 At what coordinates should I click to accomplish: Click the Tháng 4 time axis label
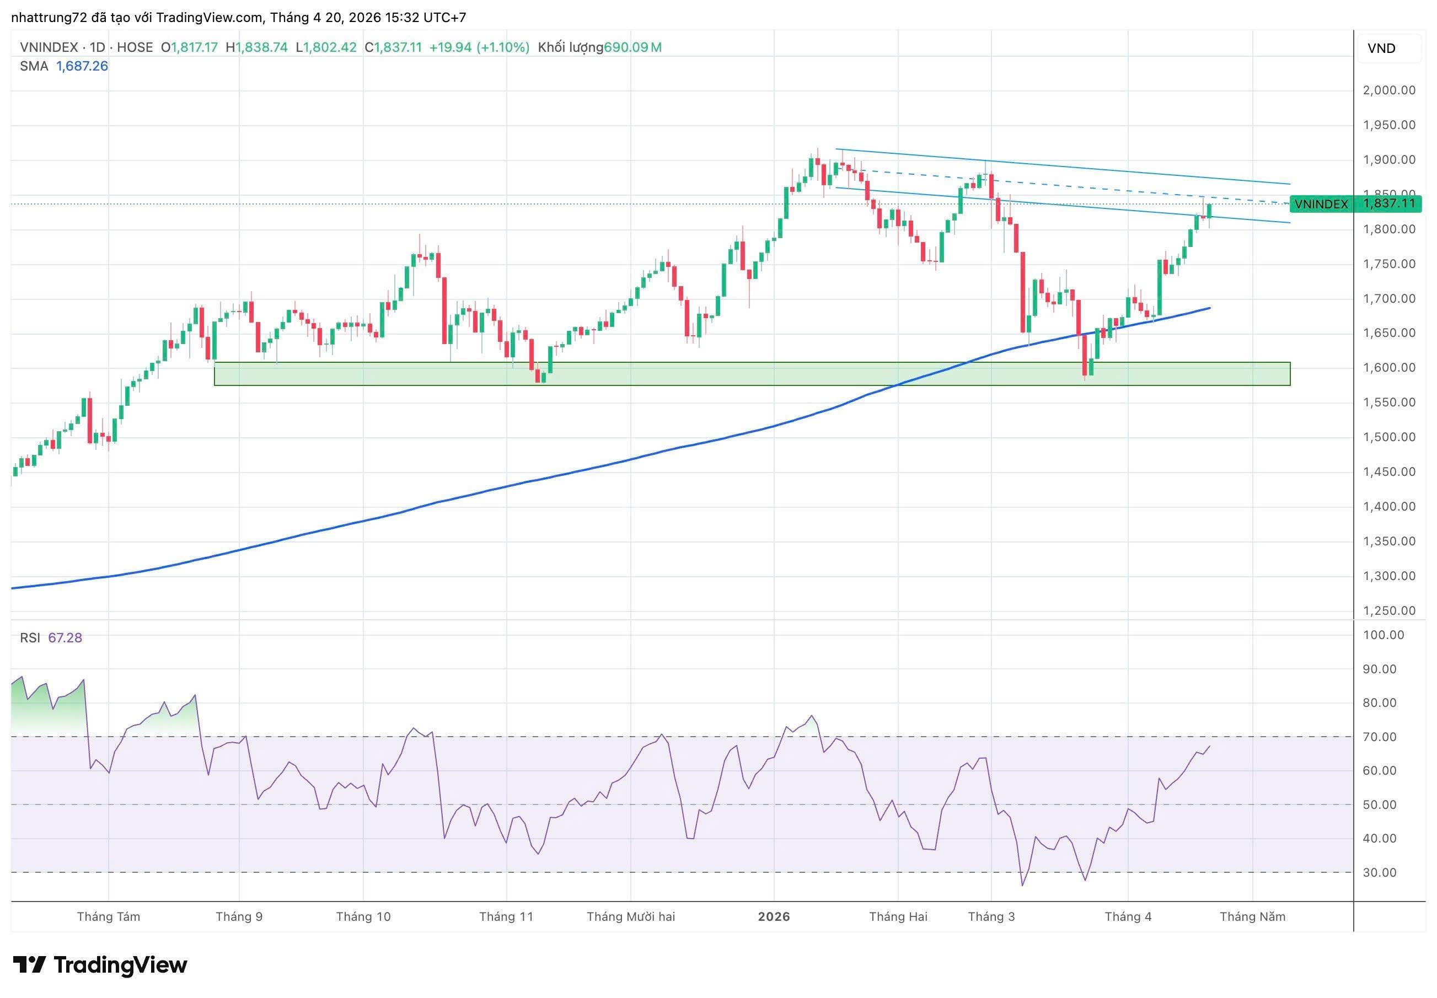pos(1128,917)
